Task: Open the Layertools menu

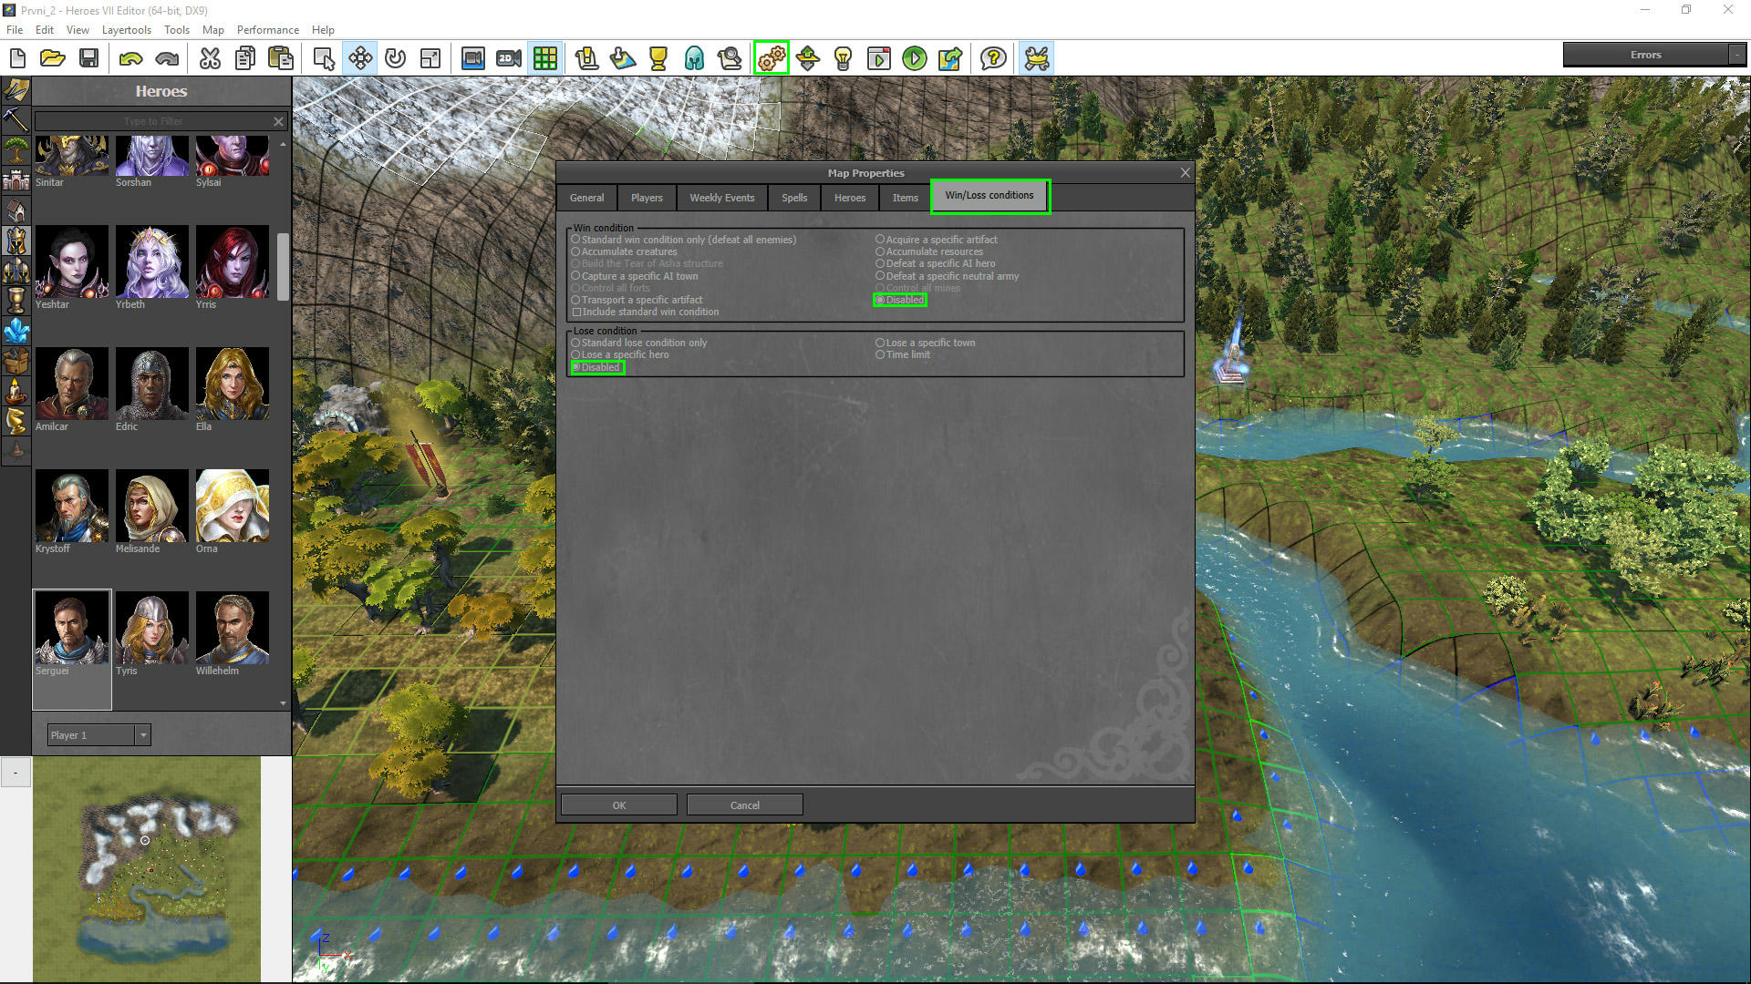Action: tap(126, 29)
